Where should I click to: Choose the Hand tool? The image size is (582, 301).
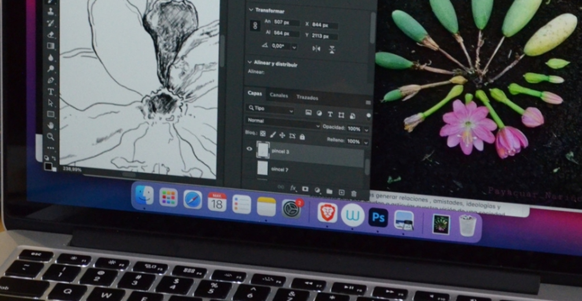click(x=51, y=125)
